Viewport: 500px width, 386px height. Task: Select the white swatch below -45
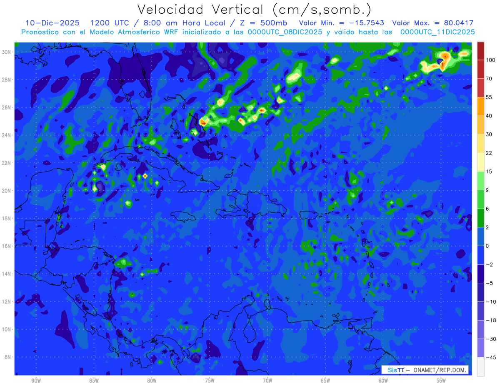pos(480,366)
